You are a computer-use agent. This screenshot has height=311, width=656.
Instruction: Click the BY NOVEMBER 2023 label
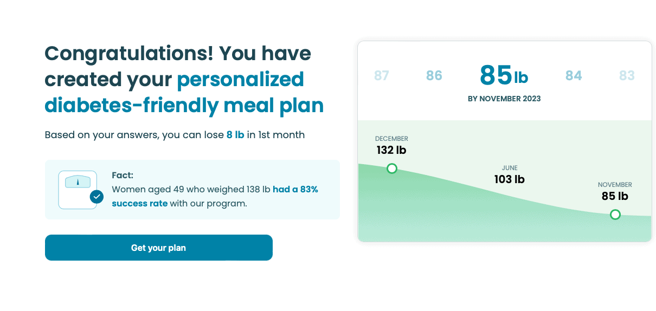coord(504,99)
